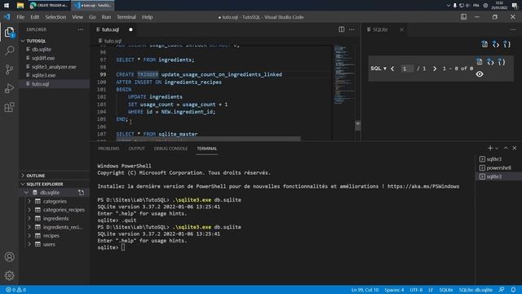Open the Manage gear icon
Image resolution: width=522 pixels, height=294 pixels.
pyautogui.click(x=9, y=276)
